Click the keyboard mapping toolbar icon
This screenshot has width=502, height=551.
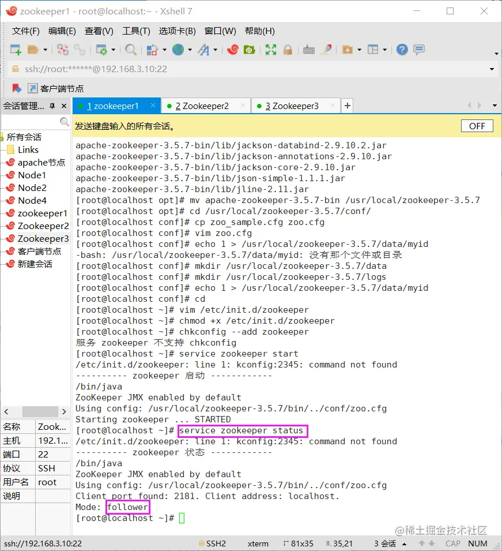pos(309,50)
